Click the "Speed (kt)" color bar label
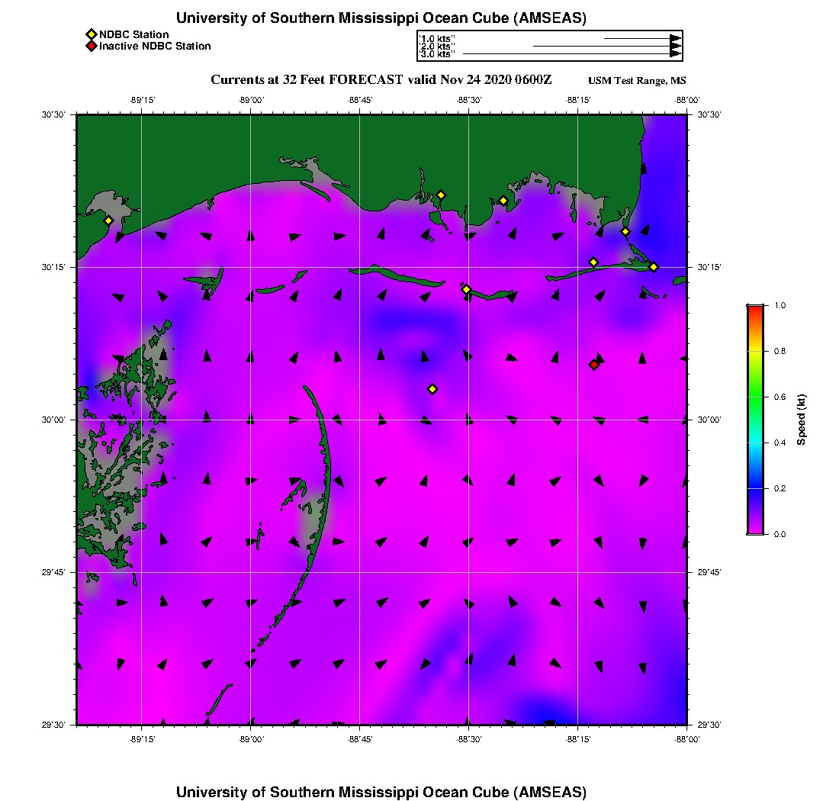Image resolution: width=839 pixels, height=801 pixels. 801,420
